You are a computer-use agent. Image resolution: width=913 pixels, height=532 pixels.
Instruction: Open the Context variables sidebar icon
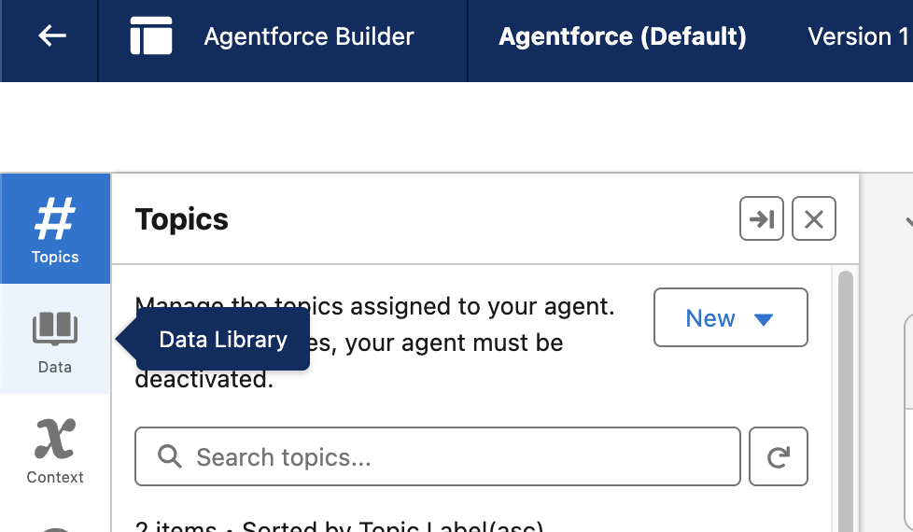pos(55,450)
